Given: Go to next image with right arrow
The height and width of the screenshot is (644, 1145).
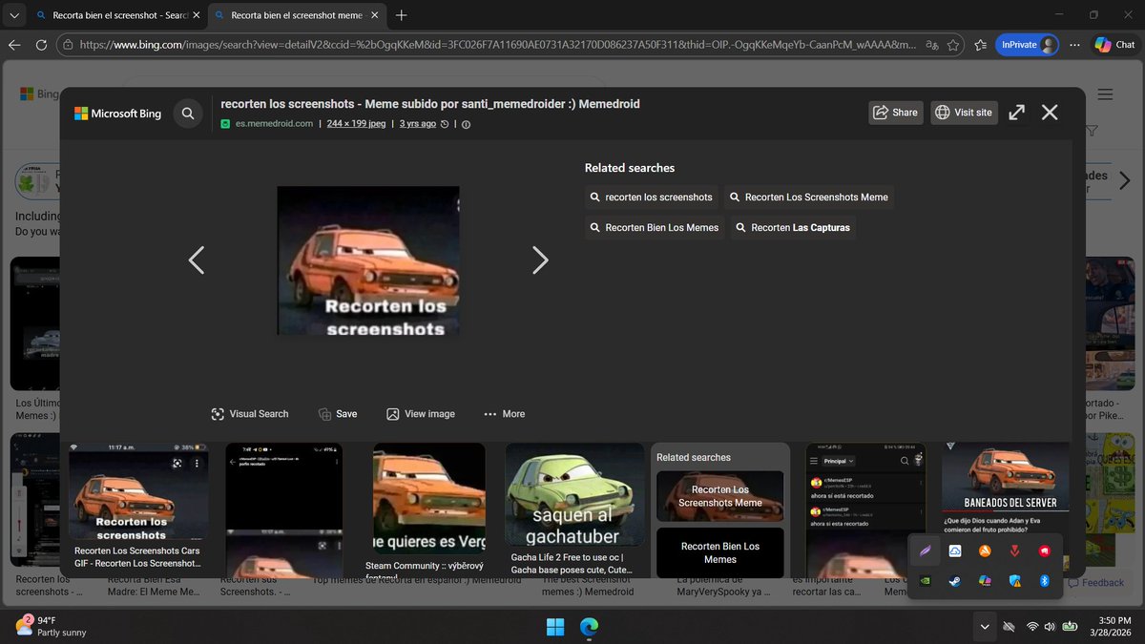Looking at the screenshot, I should coord(540,260).
